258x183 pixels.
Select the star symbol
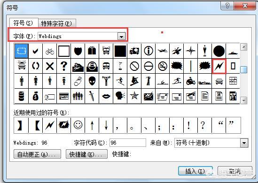pos(134,96)
